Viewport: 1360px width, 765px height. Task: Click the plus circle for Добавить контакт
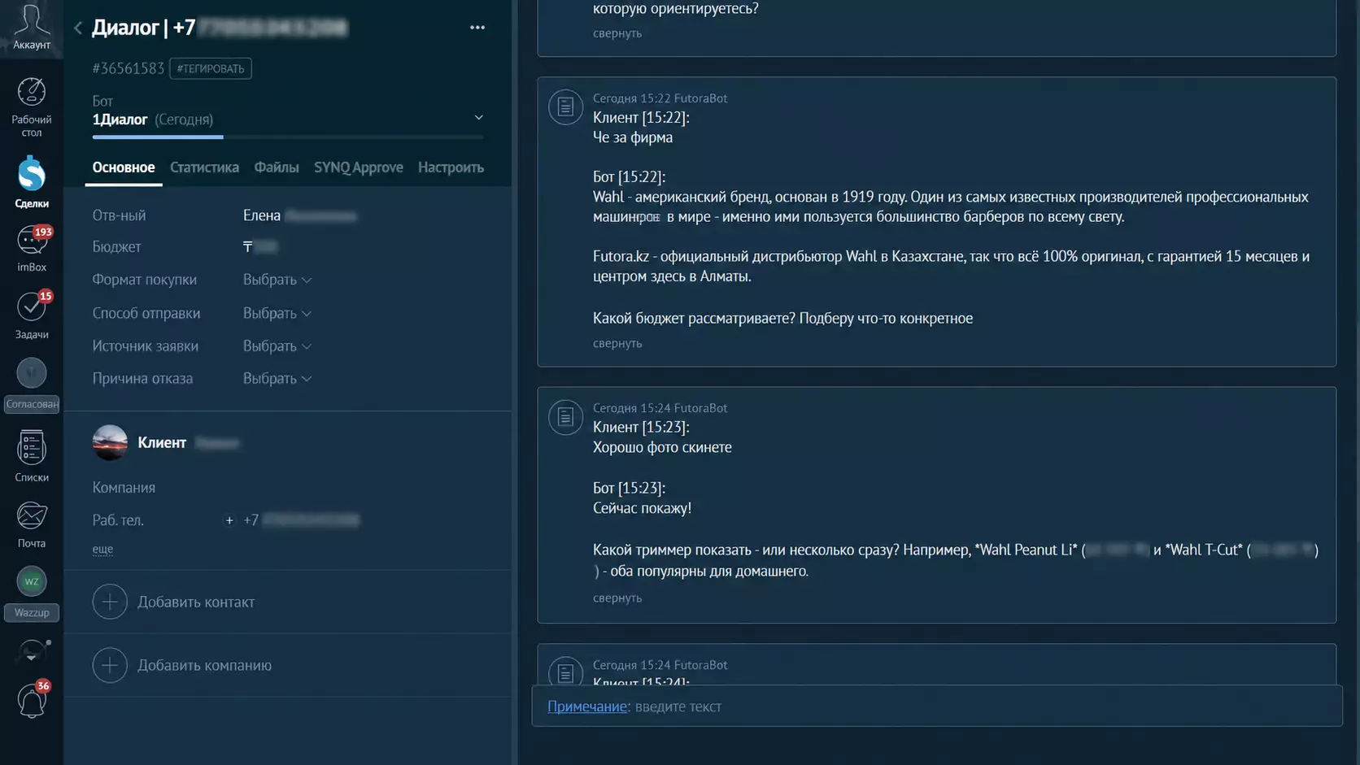click(x=110, y=602)
